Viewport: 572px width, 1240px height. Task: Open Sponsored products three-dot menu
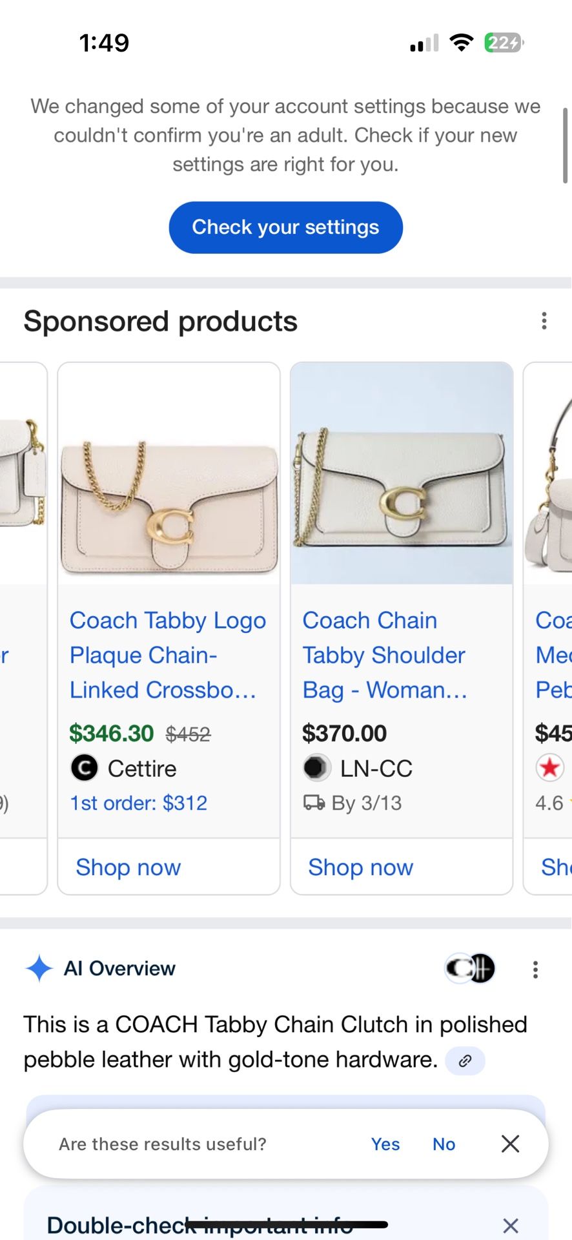pyautogui.click(x=544, y=321)
